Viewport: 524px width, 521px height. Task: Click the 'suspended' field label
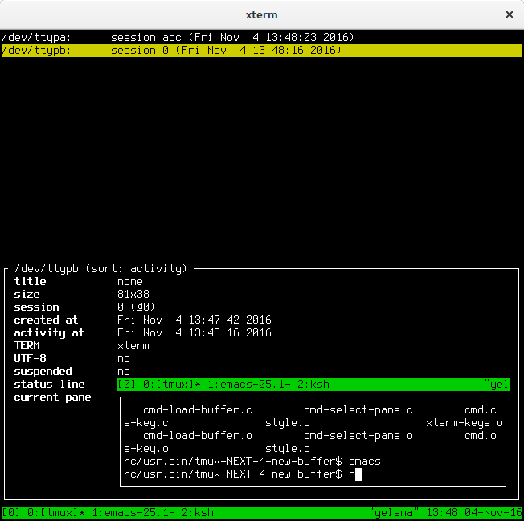tap(43, 371)
